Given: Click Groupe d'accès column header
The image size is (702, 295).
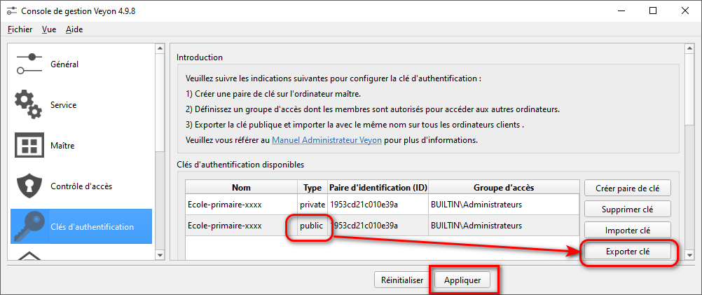Looking at the screenshot, I should pos(503,187).
